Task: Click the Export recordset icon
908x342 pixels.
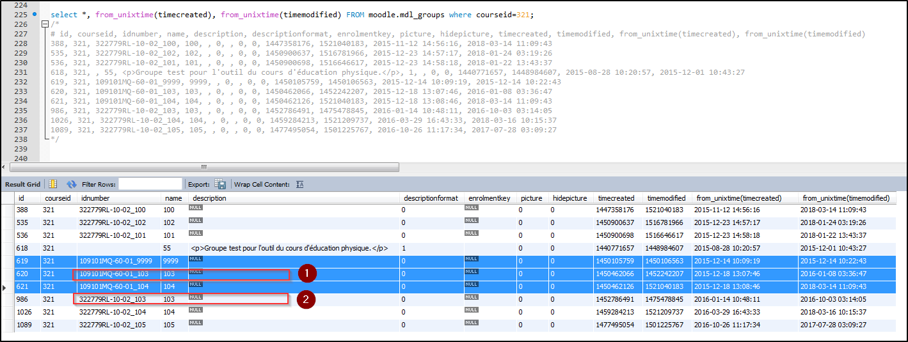Action: pyautogui.click(x=220, y=184)
